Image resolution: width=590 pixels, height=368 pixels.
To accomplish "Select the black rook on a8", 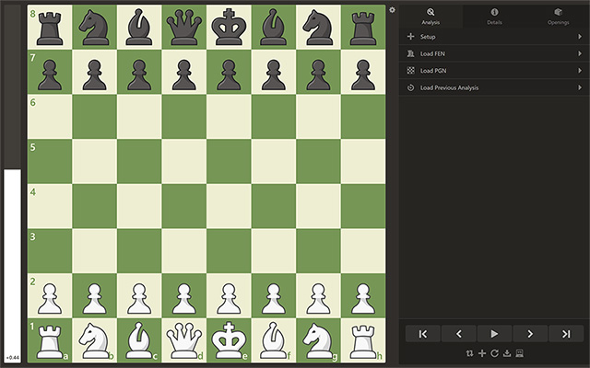I will 50,27.
